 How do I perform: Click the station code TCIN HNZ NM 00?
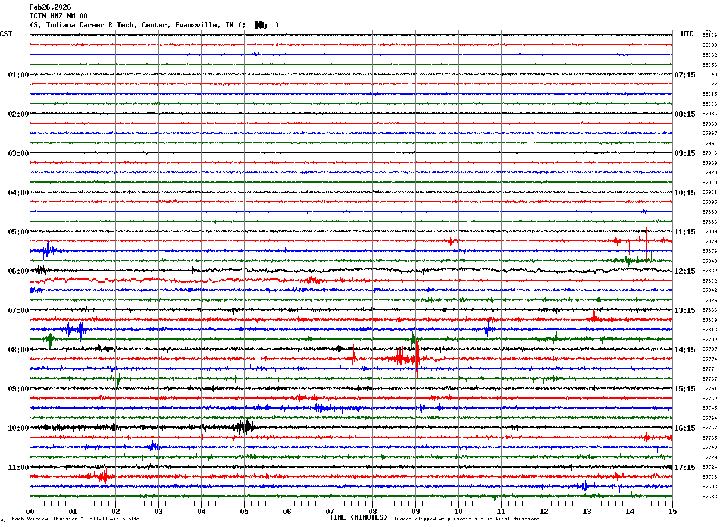tap(58, 16)
